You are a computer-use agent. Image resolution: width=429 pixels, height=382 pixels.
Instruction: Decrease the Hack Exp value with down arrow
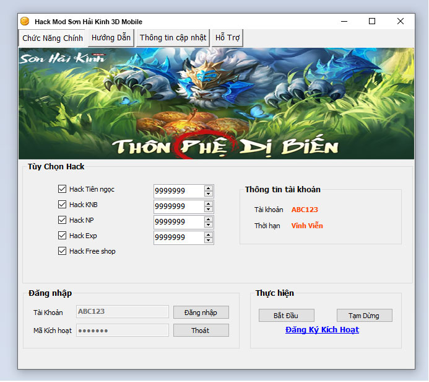[x=209, y=241]
